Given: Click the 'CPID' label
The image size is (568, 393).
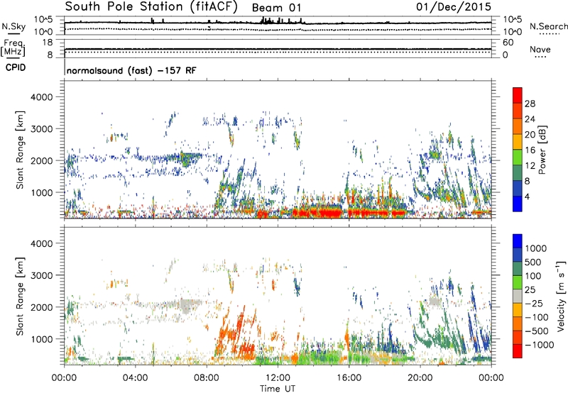Looking at the screenshot, I should pyautogui.click(x=16, y=67).
